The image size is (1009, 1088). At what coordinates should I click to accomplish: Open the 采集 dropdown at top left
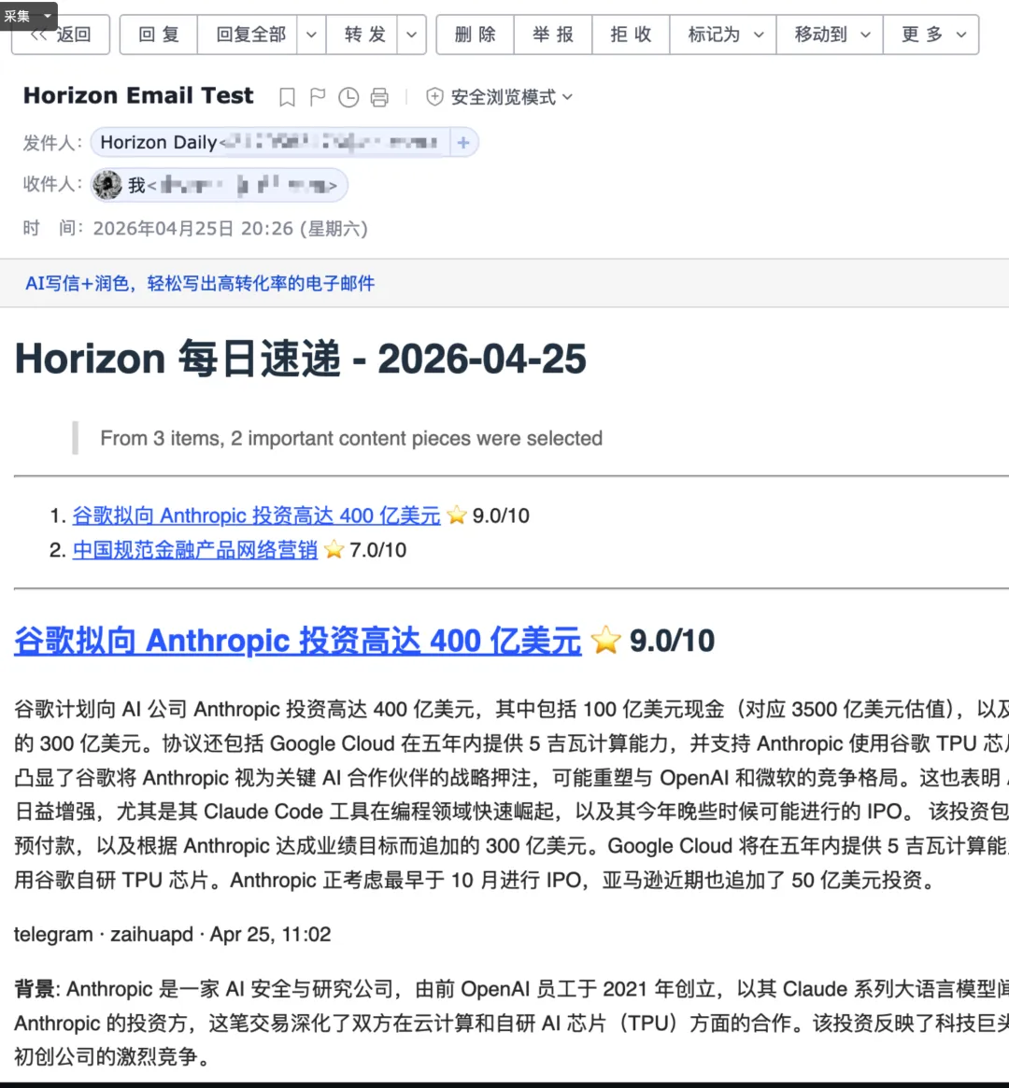click(28, 15)
